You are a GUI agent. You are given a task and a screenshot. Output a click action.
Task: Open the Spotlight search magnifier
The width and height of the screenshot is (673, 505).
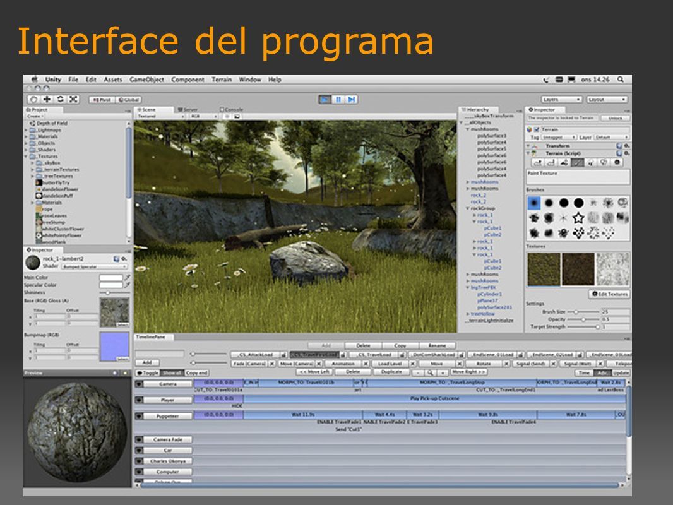620,80
